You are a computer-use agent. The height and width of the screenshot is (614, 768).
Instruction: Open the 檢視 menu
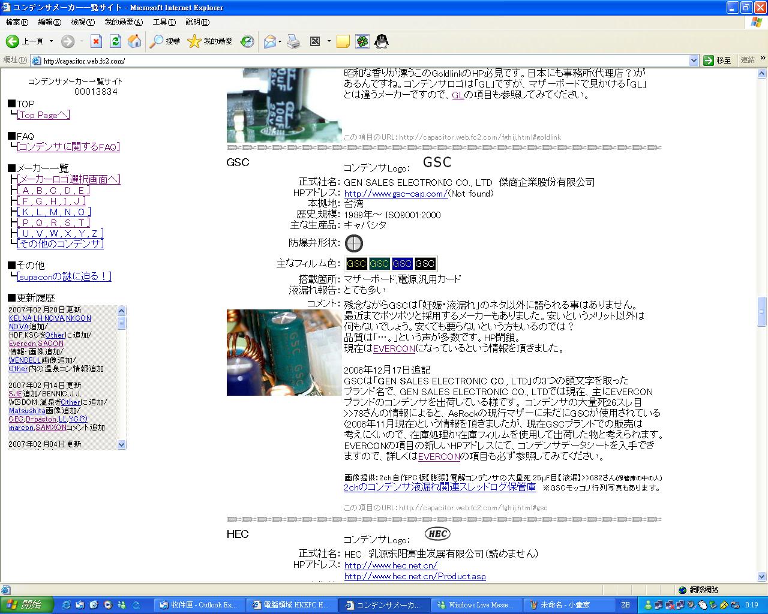click(x=83, y=22)
